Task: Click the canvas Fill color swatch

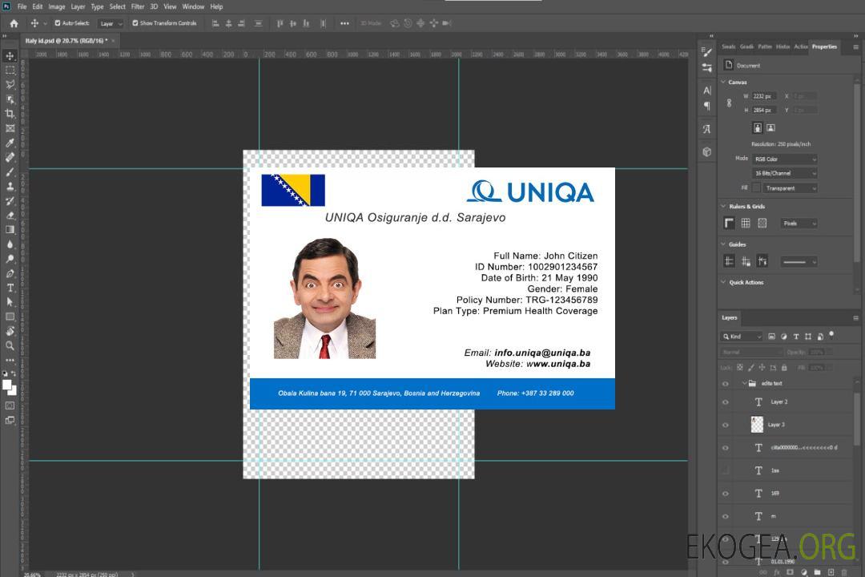Action: click(756, 188)
